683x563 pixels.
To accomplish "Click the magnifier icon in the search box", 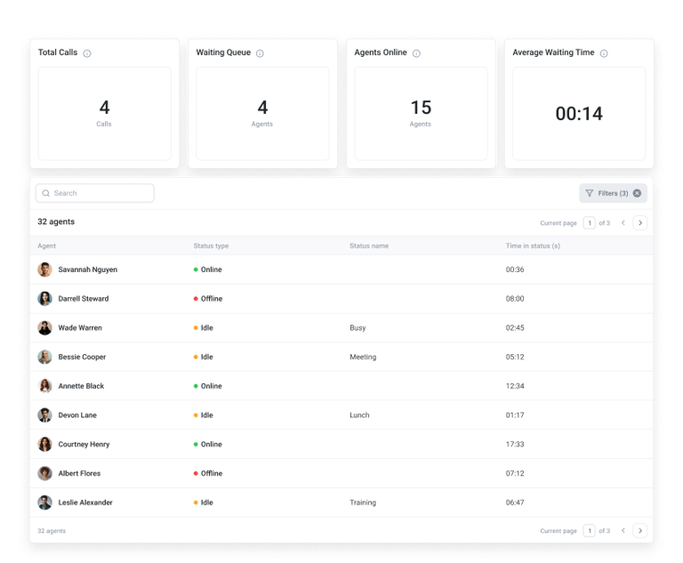I will (45, 193).
